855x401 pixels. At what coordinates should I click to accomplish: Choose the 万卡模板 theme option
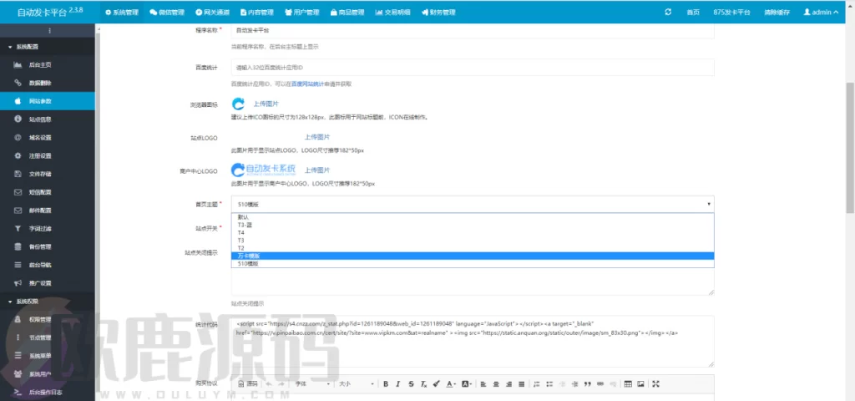(473, 256)
